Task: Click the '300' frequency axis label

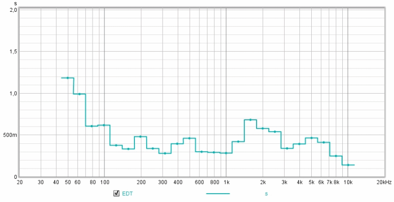Action: coord(163,182)
